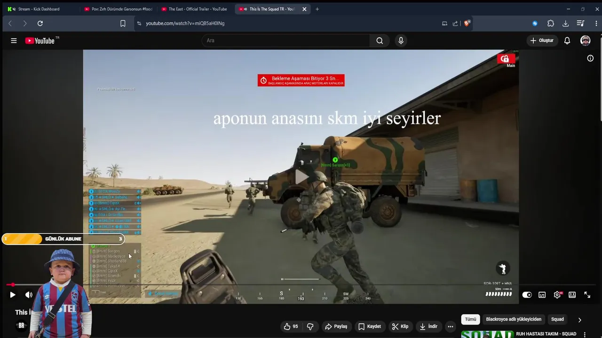
Task: Click the large center play overlay
Action: (x=301, y=177)
